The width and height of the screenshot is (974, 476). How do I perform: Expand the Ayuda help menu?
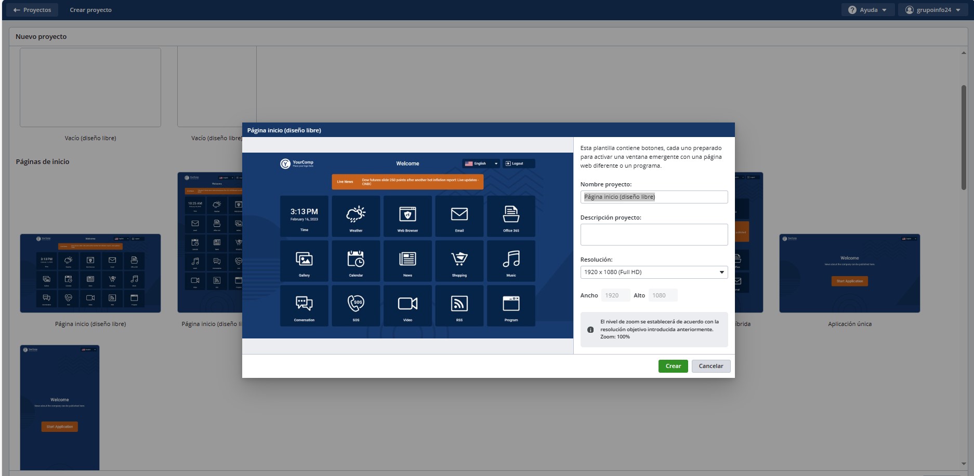coord(867,10)
